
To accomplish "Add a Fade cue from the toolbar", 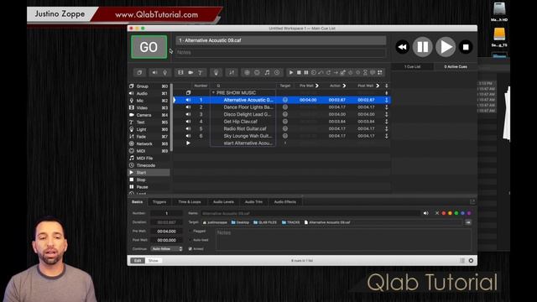I will 232,73.
